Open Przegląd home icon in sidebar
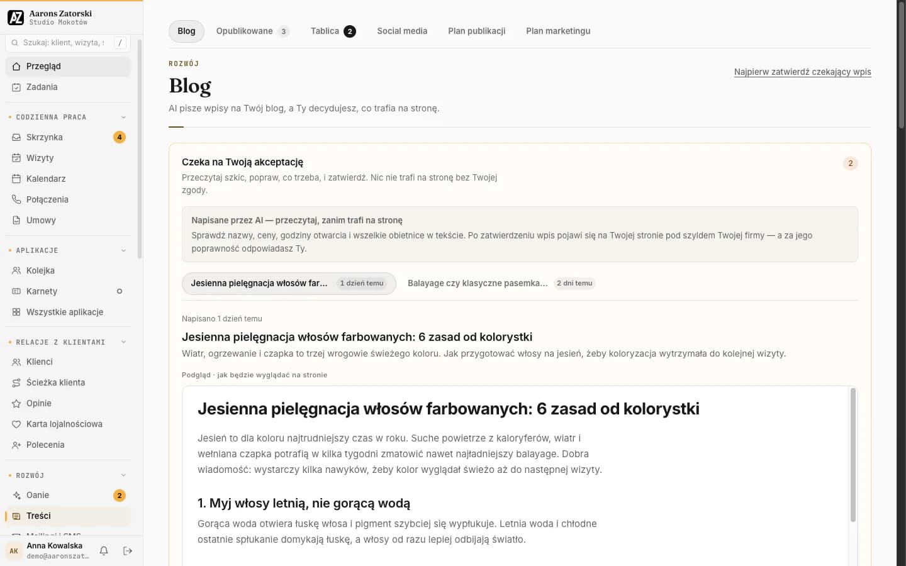Screen dimensions: 906x566 pos(16,66)
